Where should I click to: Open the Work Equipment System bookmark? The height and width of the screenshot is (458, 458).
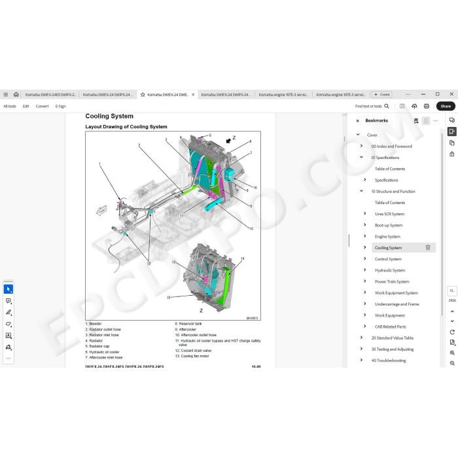click(396, 292)
